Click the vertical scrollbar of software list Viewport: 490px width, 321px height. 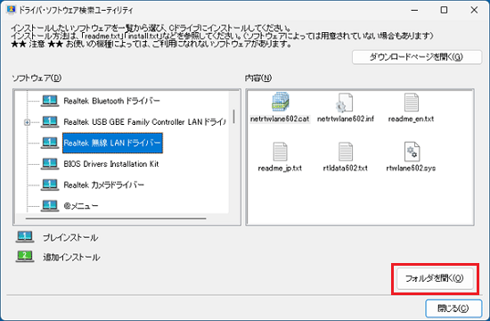[x=234, y=117]
